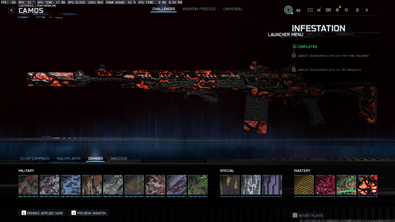This screenshot has width=395, height=222.
Task: Open the social friends icon
Action: [x=358, y=10]
